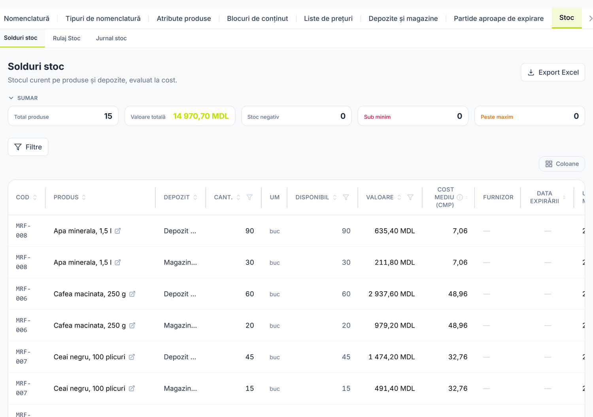Click the filter funnel icon in VALOARE column

pos(410,197)
